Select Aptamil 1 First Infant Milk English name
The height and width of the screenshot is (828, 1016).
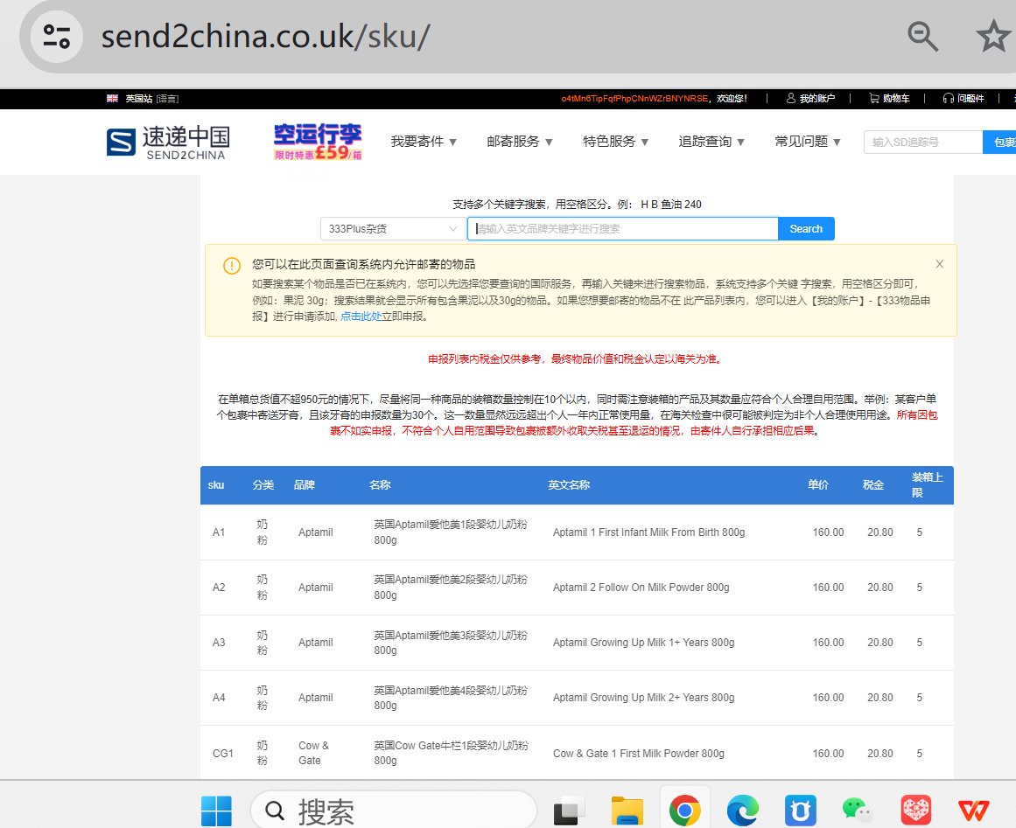(x=648, y=532)
